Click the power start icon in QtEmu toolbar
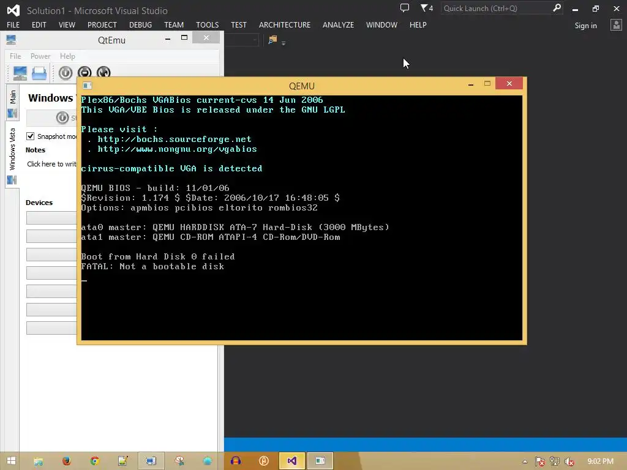Viewport: 627px width, 470px height. click(66, 73)
